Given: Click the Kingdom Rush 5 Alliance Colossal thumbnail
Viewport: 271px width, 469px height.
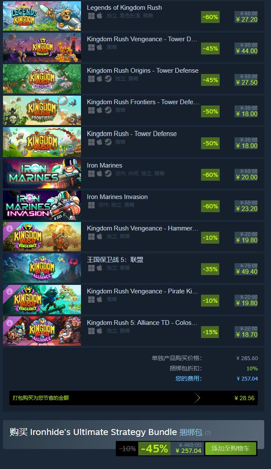Looking at the screenshot, I should click(42, 331).
